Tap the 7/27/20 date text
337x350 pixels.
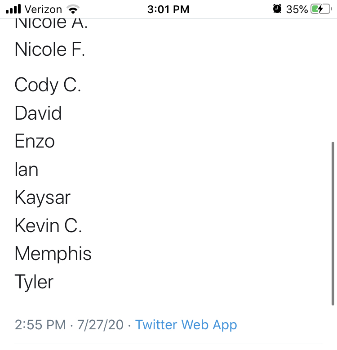tap(100, 325)
